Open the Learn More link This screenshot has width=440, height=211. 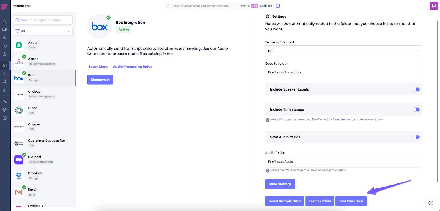coord(98,67)
